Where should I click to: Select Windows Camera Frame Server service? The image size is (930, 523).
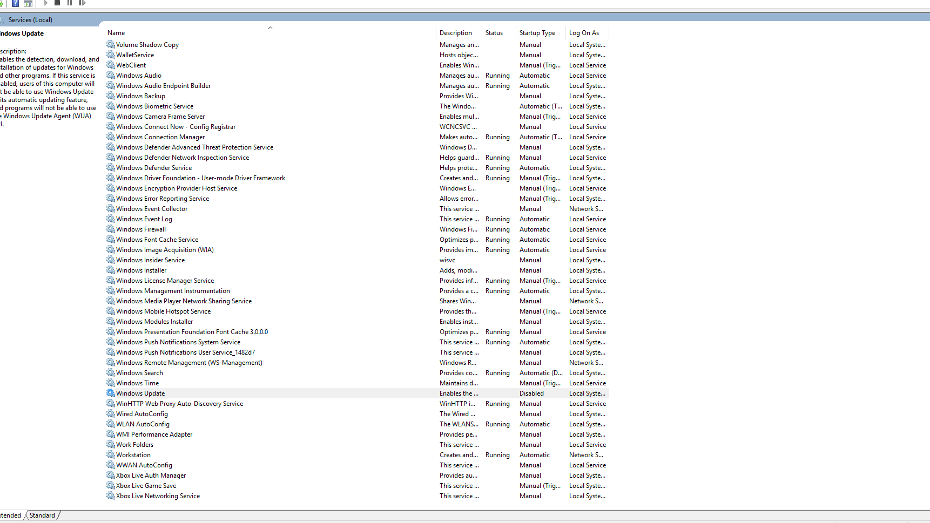[x=358, y=116]
